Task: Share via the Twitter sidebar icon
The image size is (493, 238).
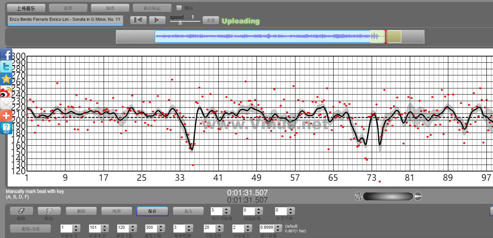Action: (6, 67)
